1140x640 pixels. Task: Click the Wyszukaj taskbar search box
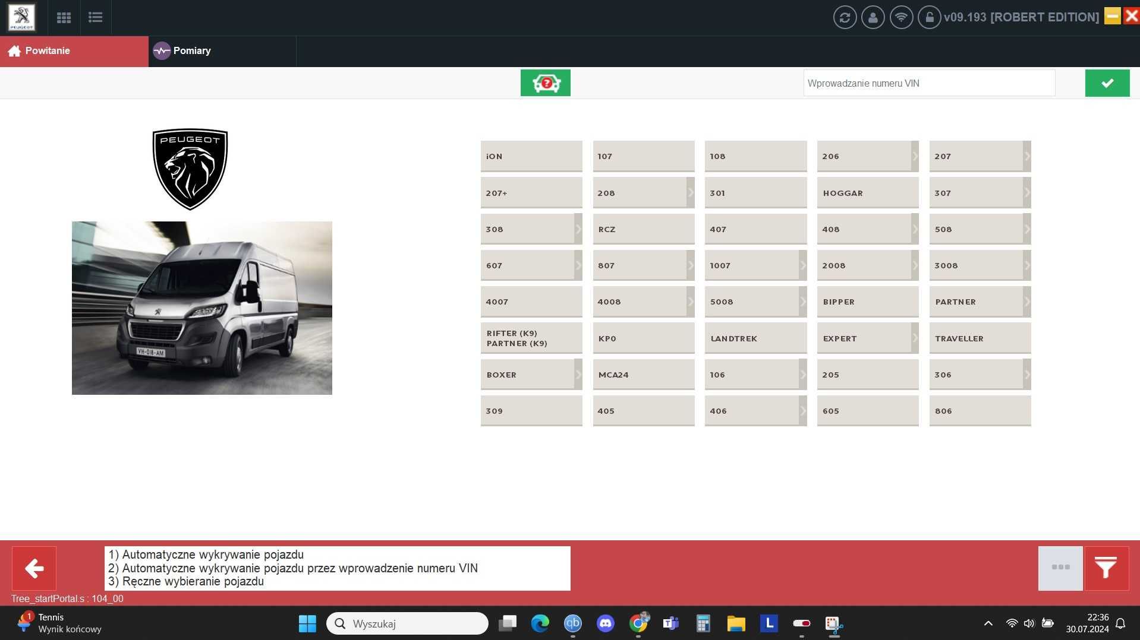click(407, 623)
